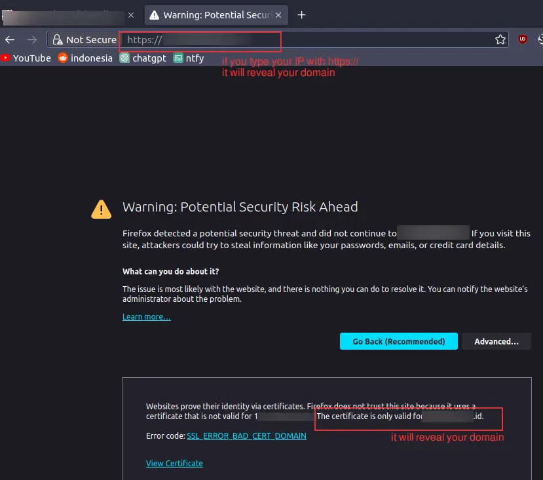Expand details with the Advanced button
This screenshot has width=543, height=480.
[x=496, y=341]
